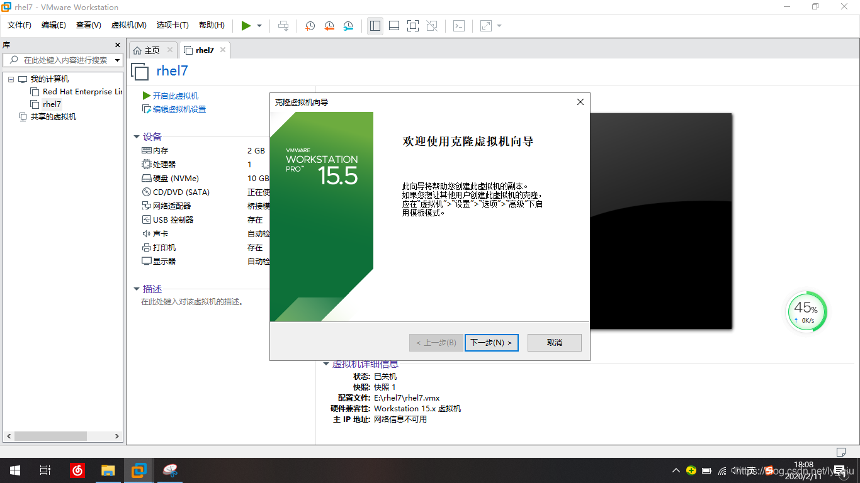
Task: Close the 主页 tab
Action: click(170, 50)
